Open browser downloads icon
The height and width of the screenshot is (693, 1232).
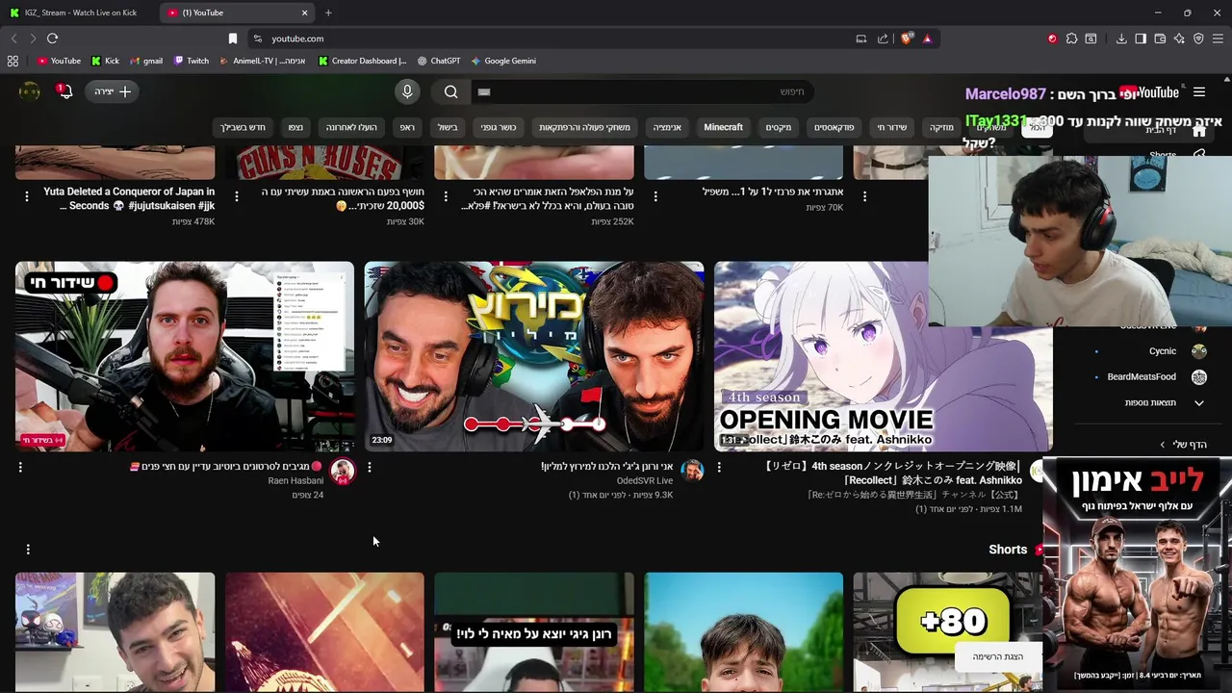pos(1121,38)
